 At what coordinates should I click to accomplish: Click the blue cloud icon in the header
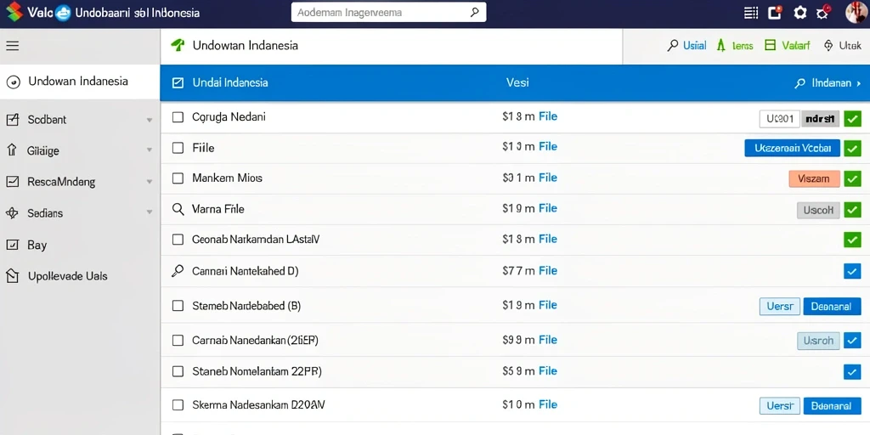[x=64, y=12]
